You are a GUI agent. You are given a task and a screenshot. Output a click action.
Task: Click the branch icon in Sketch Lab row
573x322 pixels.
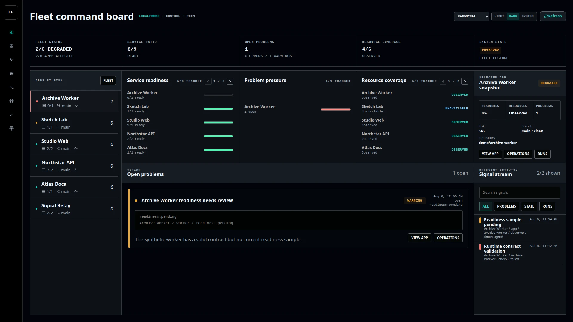point(58,127)
